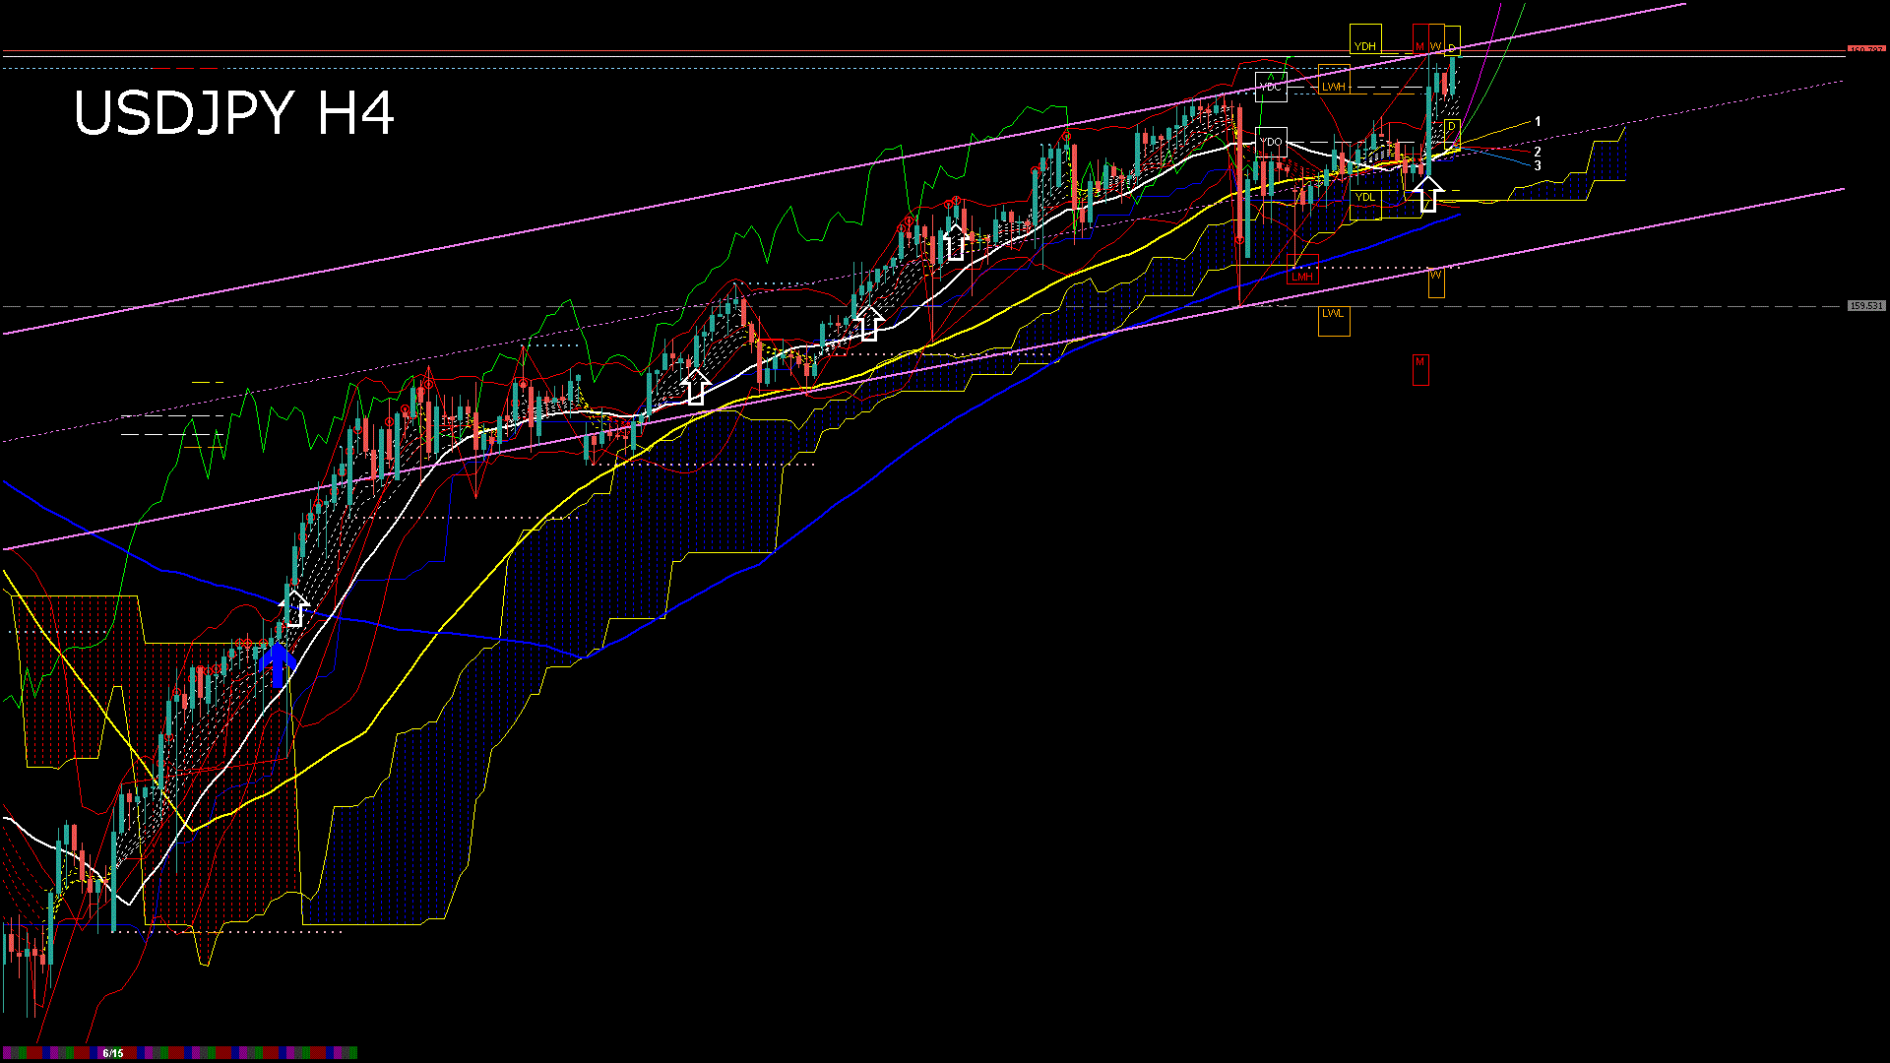Click the red current price tag
Screen dimensions: 1890x1063
pos(1865,49)
